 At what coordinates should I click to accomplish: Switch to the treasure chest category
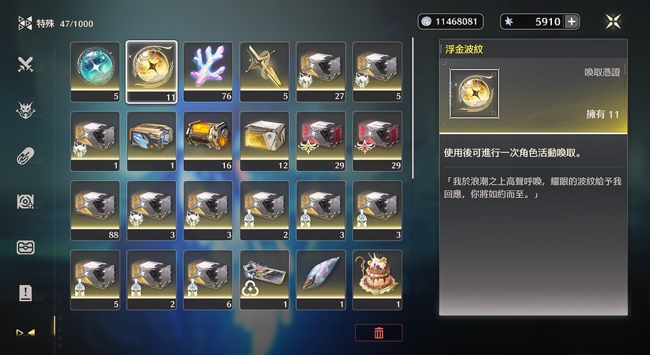25,247
